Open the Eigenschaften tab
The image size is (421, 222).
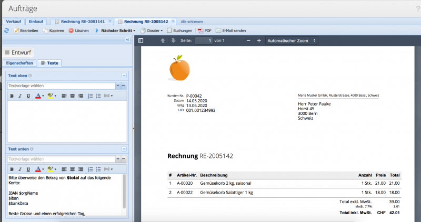(19, 63)
